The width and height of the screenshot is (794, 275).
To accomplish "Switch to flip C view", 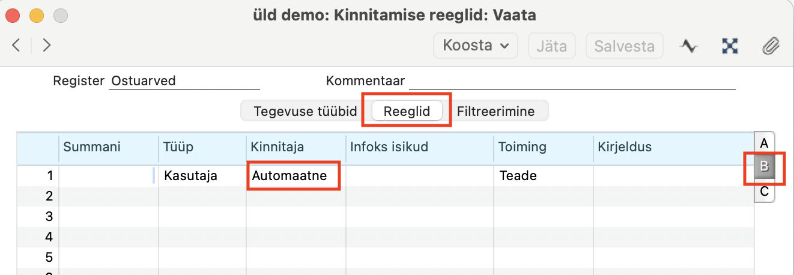I will pos(764,192).
